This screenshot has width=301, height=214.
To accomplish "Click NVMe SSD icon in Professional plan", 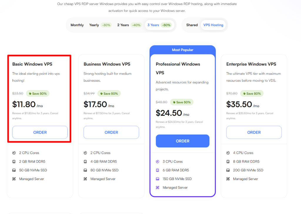I will click(157, 179).
